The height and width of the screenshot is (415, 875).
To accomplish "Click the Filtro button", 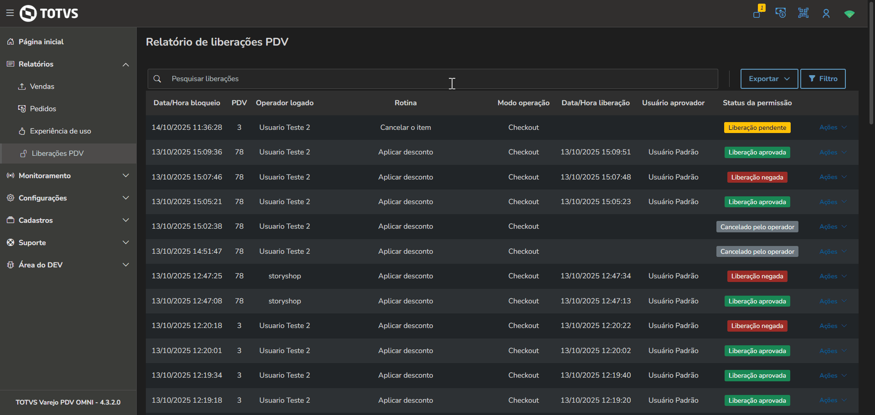I will tap(823, 79).
